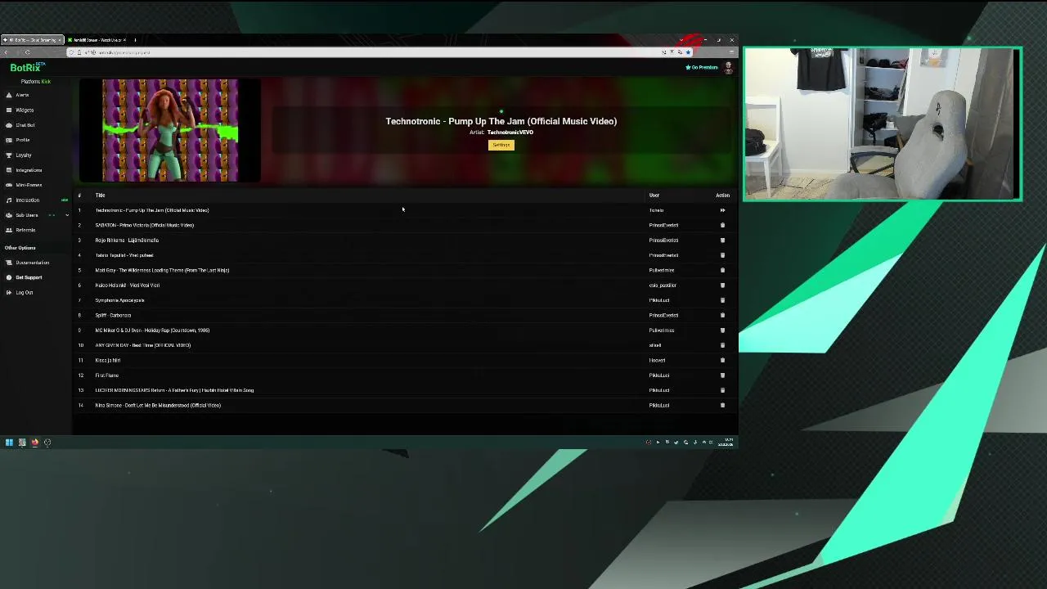Image resolution: width=1047 pixels, height=589 pixels.
Task: Delete the song in row 3
Action: point(722,241)
